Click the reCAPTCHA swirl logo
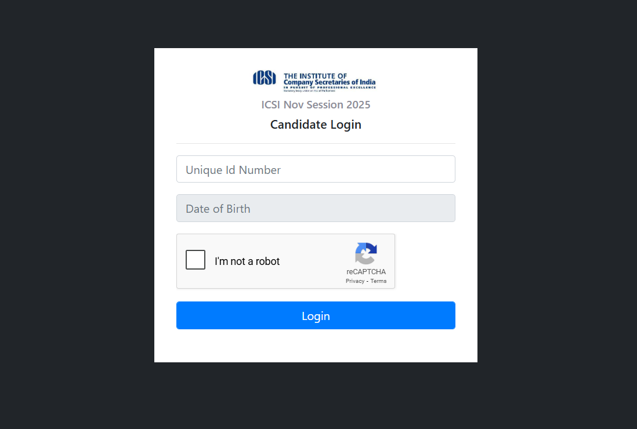 (x=366, y=253)
